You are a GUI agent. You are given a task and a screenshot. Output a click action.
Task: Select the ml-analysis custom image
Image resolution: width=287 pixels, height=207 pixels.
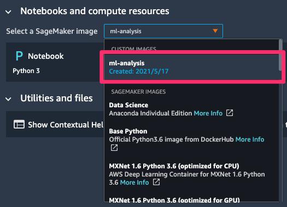click(x=191, y=67)
